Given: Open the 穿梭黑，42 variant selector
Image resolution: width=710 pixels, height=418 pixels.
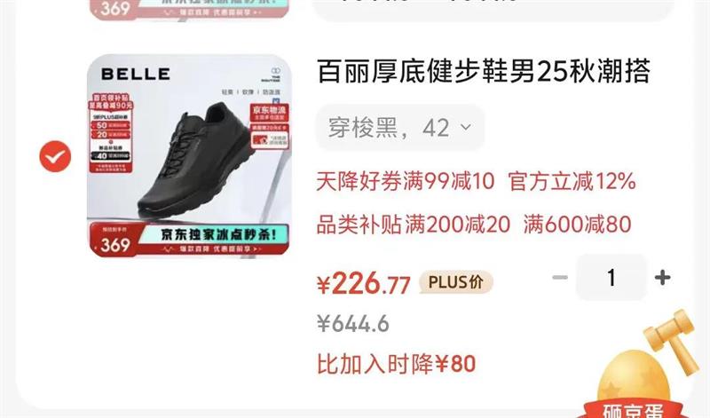Looking at the screenshot, I should [x=400, y=128].
